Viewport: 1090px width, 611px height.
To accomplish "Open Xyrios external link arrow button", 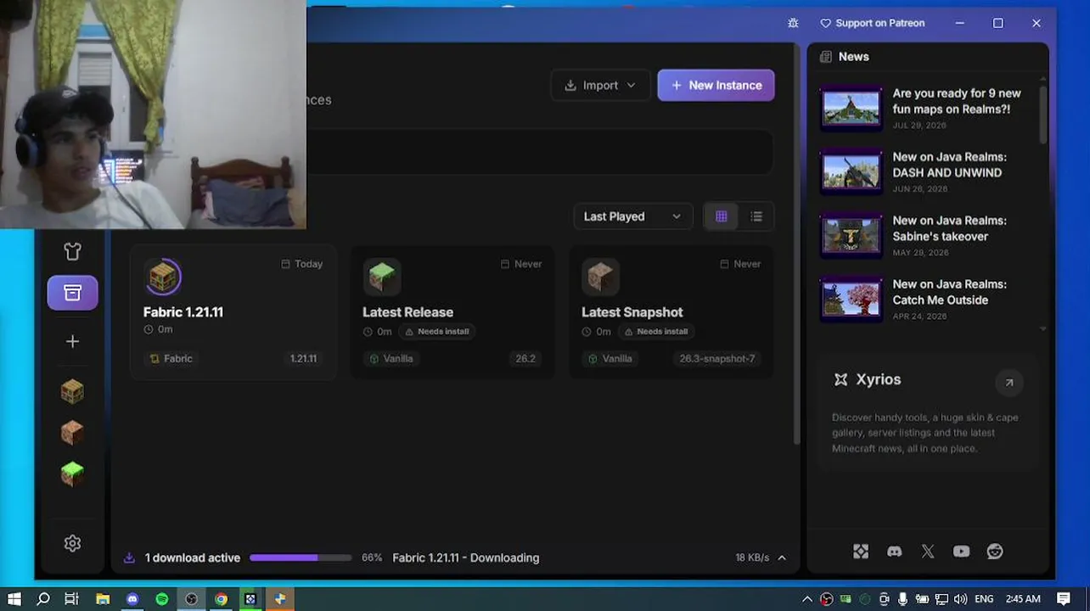I will tap(1009, 383).
